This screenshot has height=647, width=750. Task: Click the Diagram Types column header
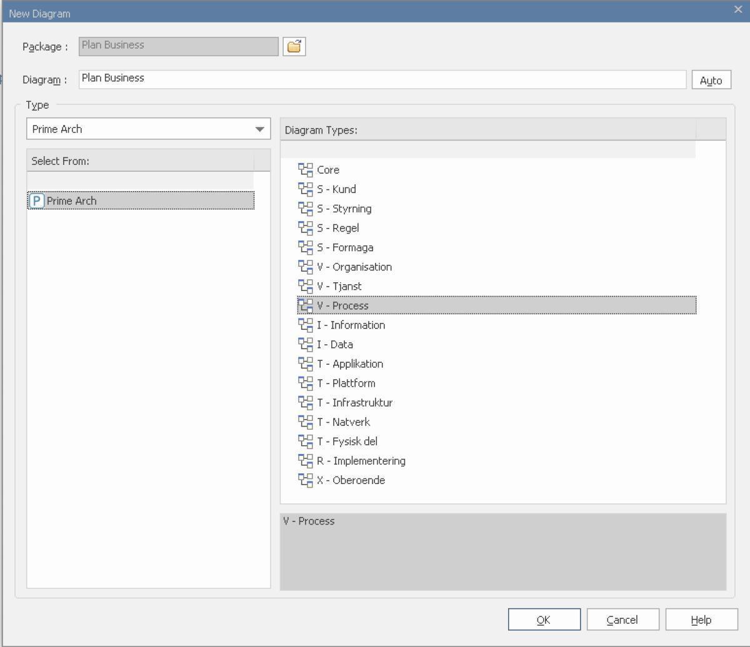click(x=487, y=130)
